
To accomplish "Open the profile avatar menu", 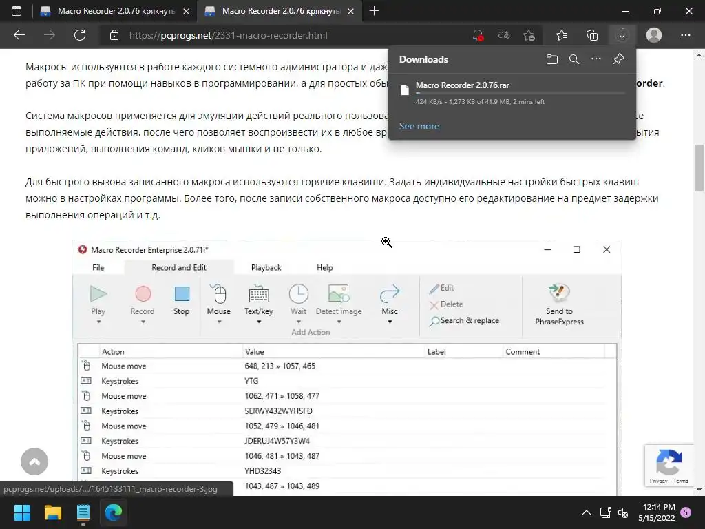I will (654, 35).
